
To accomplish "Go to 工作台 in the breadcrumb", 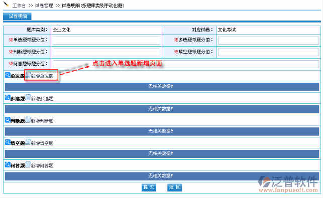I will (x=19, y=6).
